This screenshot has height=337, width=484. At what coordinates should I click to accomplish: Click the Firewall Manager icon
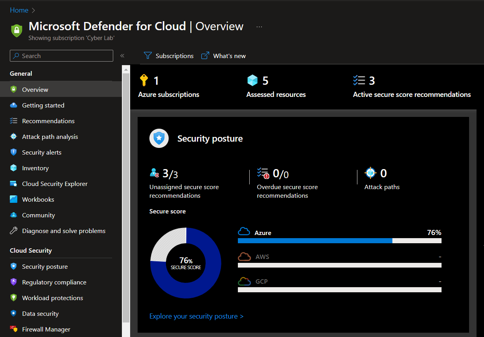(x=14, y=329)
